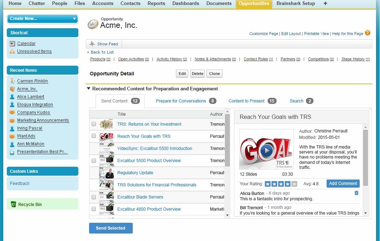The image size is (380, 241).
Task: Check the TRS: Returns on Your Investment checkbox
Action: pos(94,124)
